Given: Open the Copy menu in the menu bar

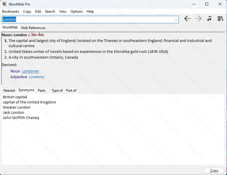Looking at the screenshot, I should [x=27, y=11].
